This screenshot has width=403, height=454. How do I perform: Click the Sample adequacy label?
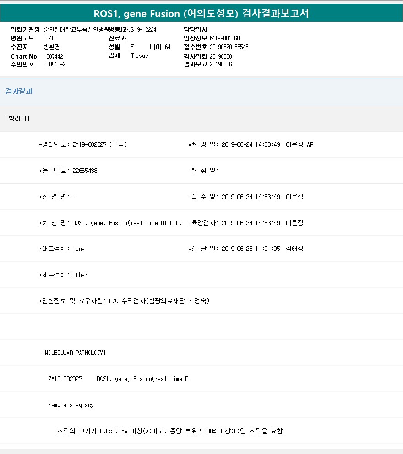coord(71,405)
